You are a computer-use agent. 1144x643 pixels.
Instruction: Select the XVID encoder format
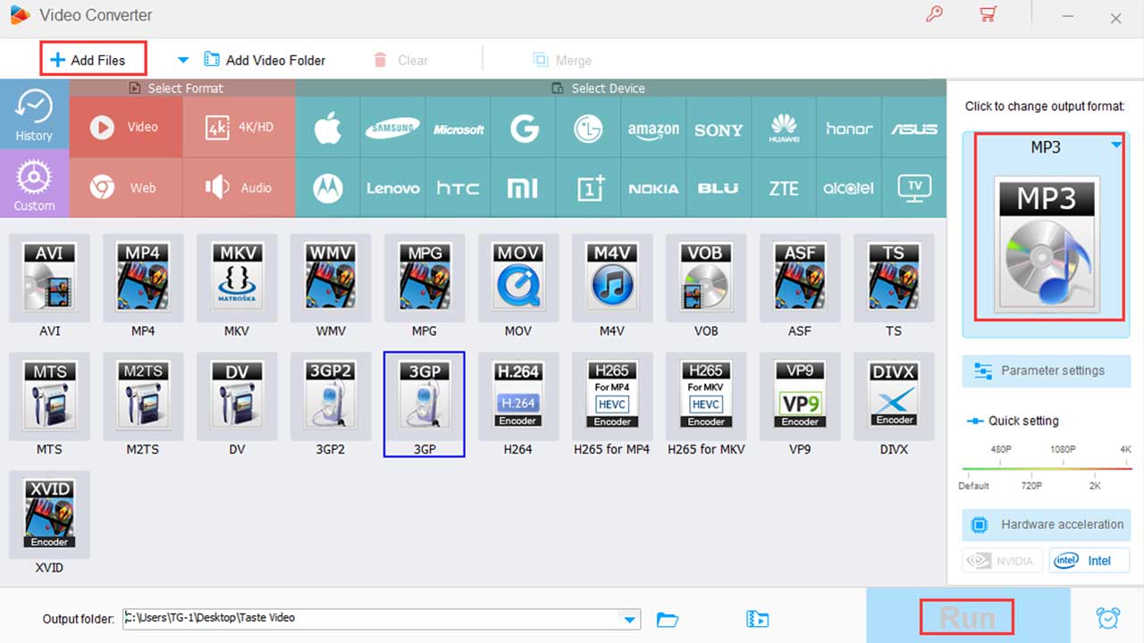(x=49, y=514)
